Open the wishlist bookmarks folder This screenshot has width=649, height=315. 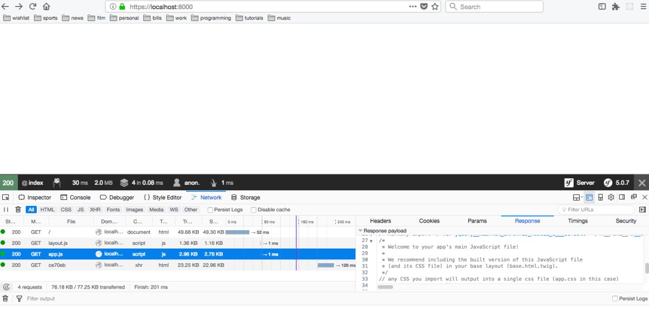(x=16, y=18)
